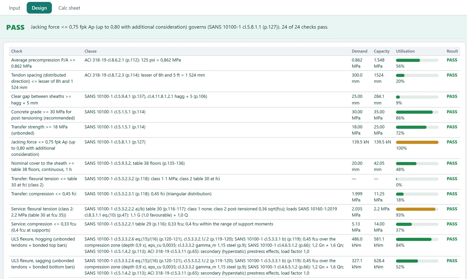Click Service: compression <= 0,33 fcu check
467x279 pixels.
click(43, 227)
